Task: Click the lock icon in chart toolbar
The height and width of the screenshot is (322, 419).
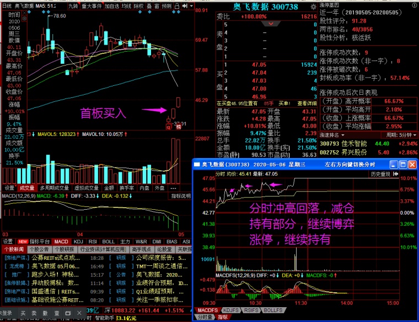Action: 176,6
